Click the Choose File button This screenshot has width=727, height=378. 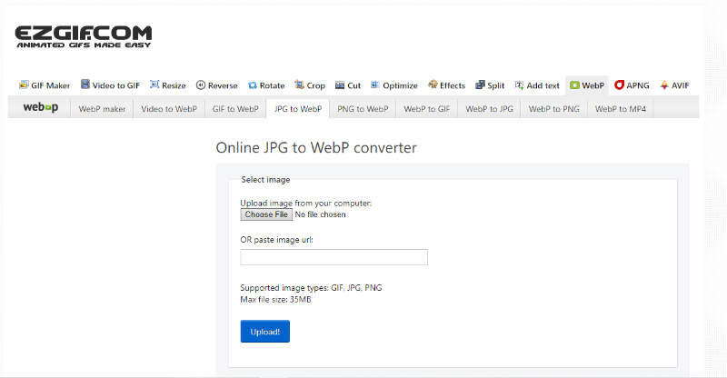266,214
